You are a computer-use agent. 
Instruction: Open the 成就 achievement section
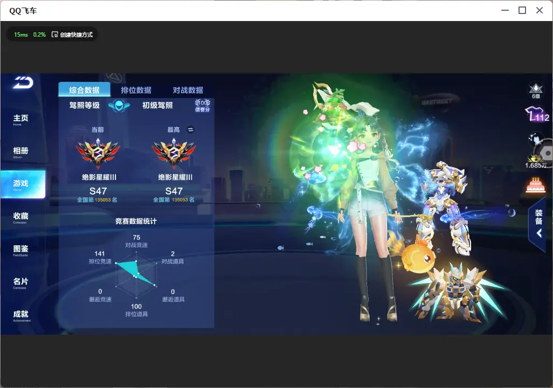pyautogui.click(x=22, y=315)
